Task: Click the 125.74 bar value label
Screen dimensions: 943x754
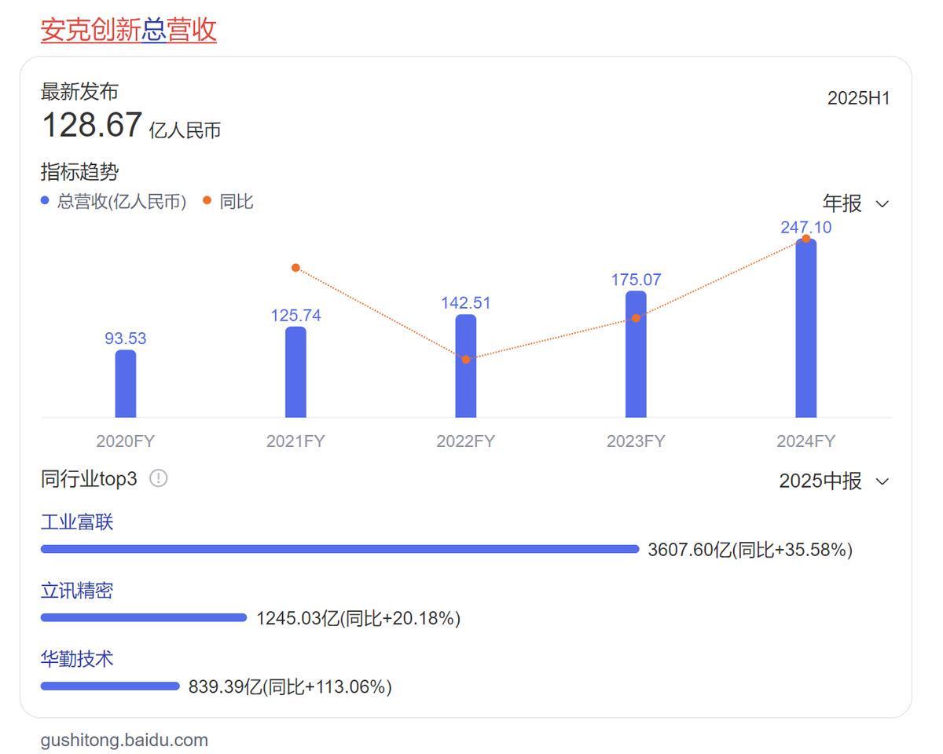Action: pyautogui.click(x=295, y=315)
